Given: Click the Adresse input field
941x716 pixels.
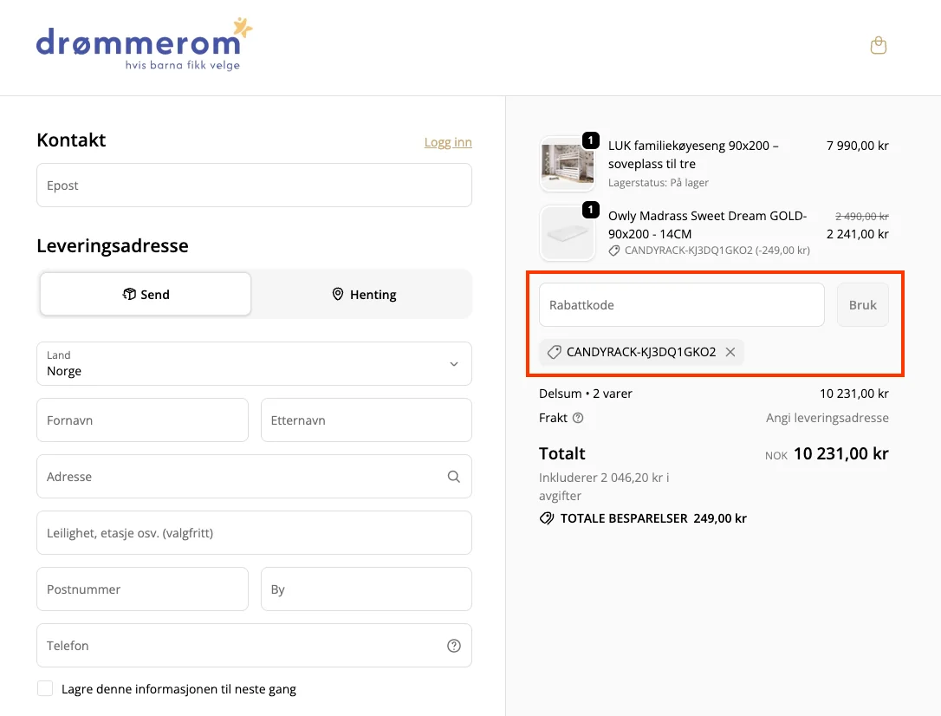Looking at the screenshot, I should 254,477.
